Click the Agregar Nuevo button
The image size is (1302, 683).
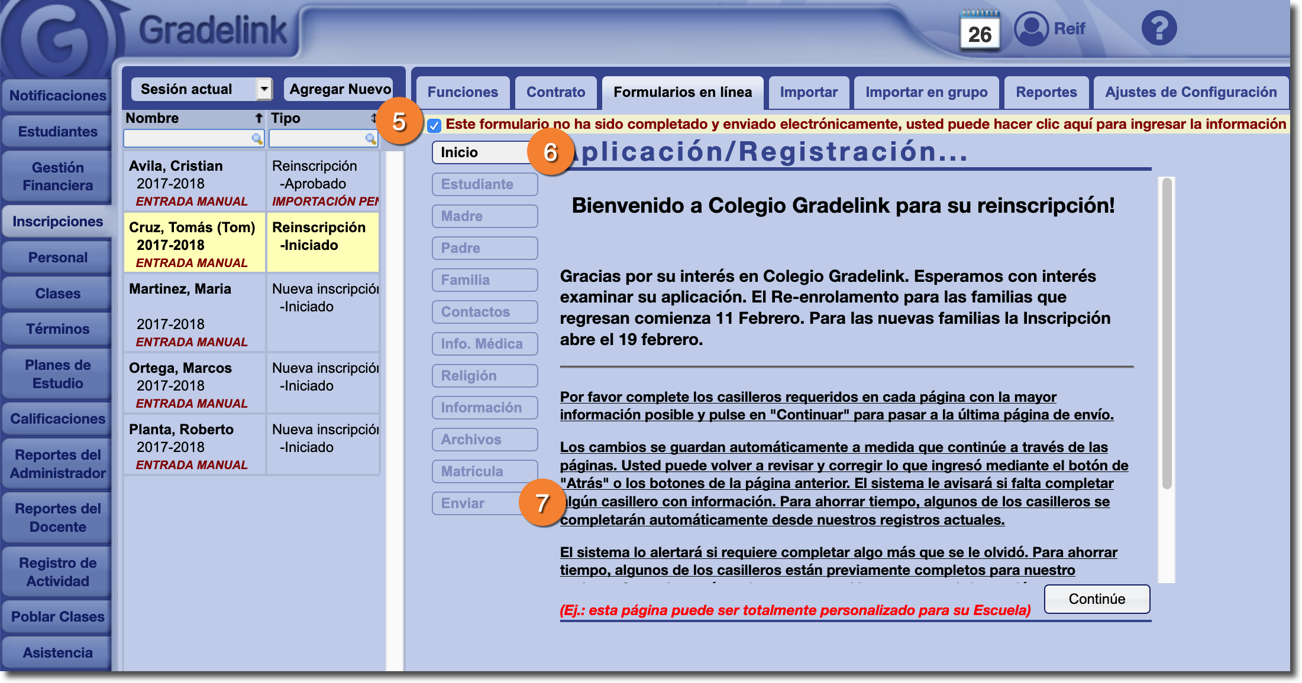[340, 89]
